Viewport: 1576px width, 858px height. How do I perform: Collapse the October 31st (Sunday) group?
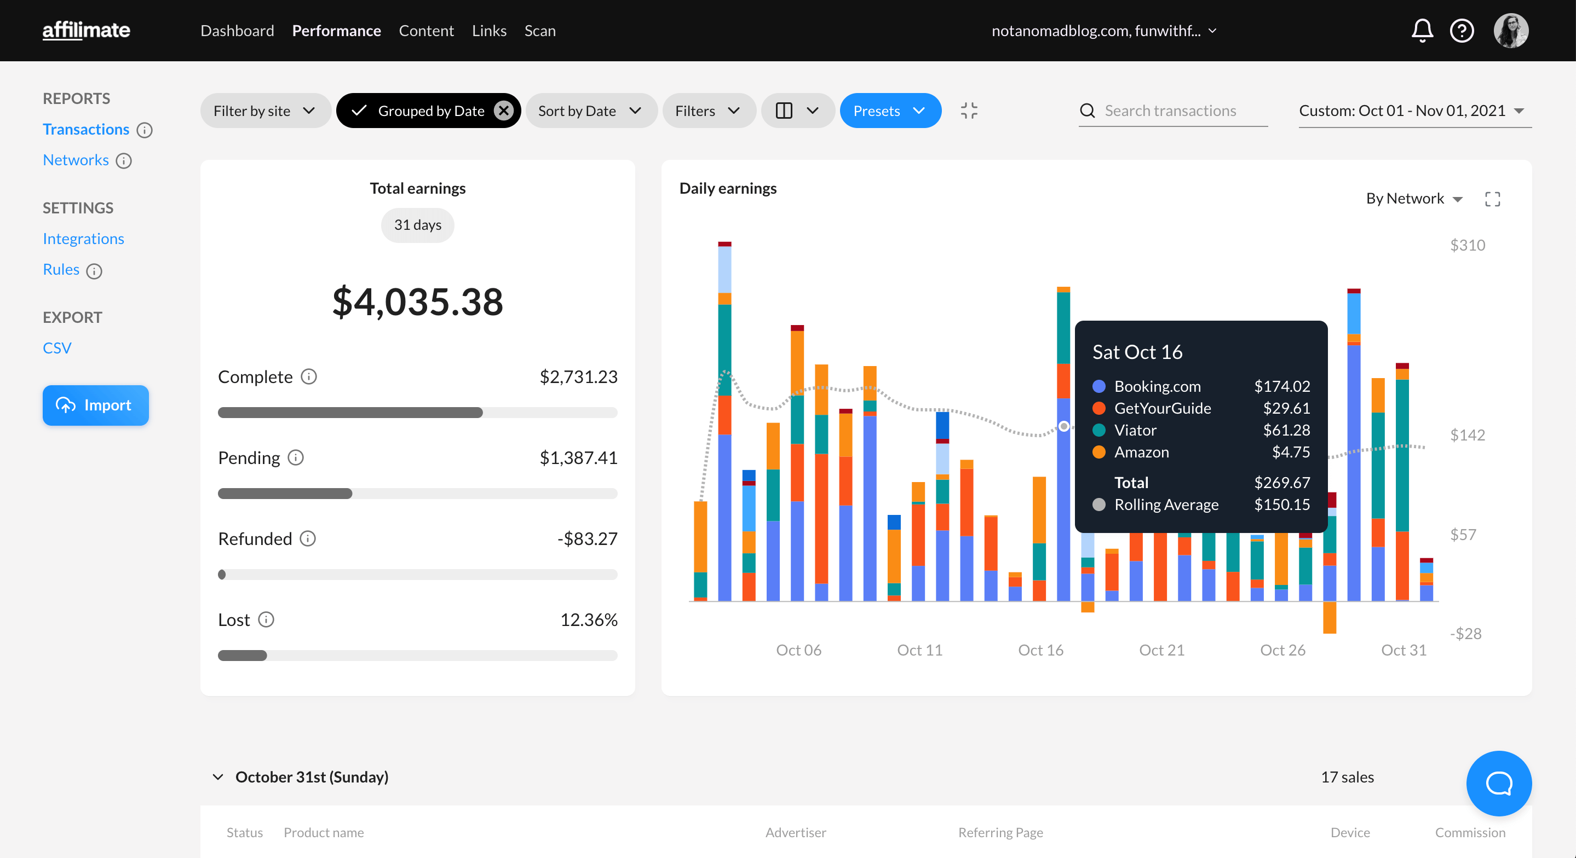(x=218, y=776)
